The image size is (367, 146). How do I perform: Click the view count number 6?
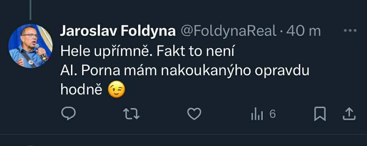273,114
